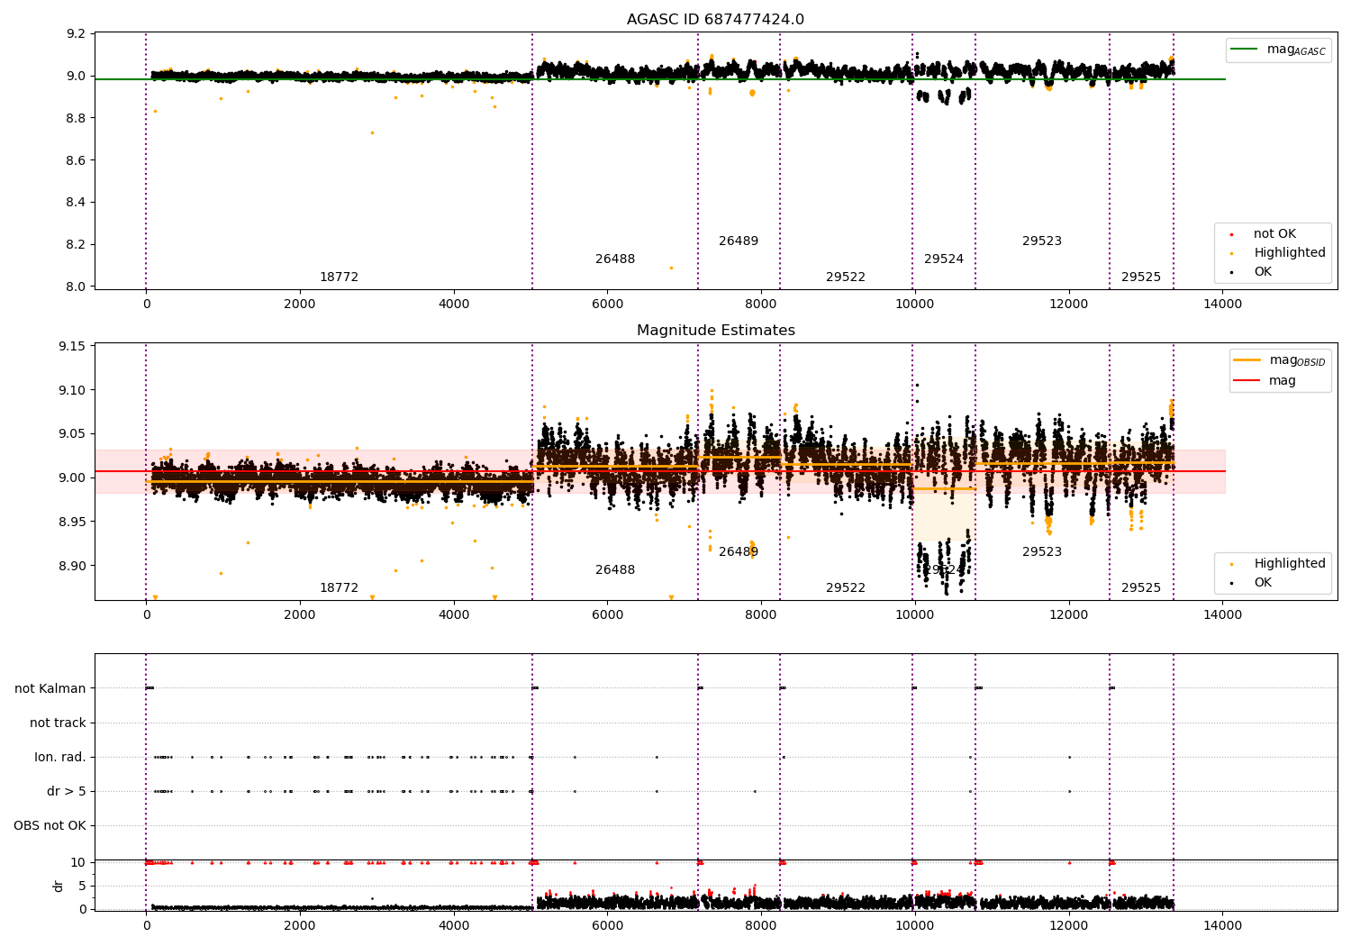Click the 8.6 y-axis tick label
This screenshot has width=1351, height=946.
point(77,160)
